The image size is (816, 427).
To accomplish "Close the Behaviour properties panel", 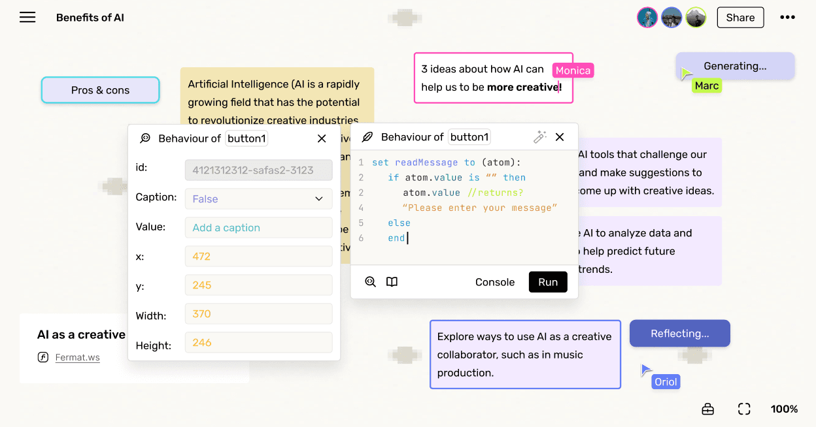I will (x=322, y=138).
